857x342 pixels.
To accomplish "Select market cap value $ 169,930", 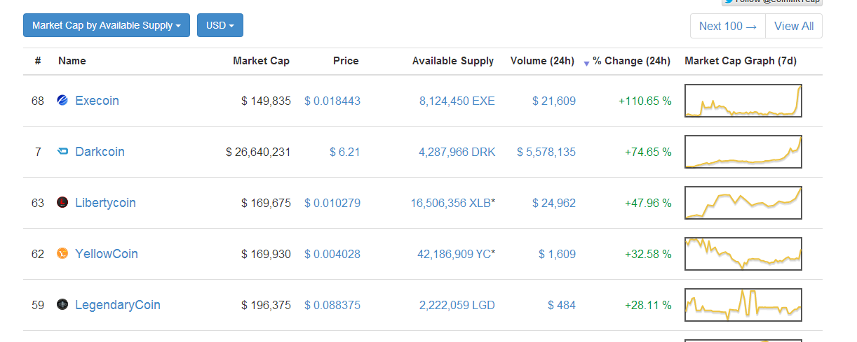I will [x=266, y=254].
